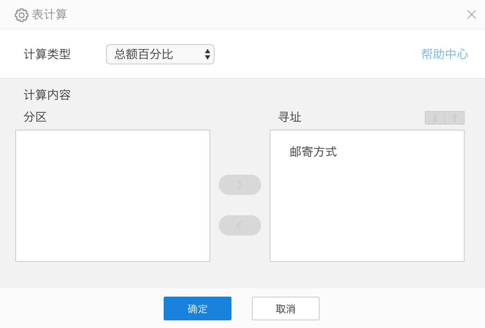Close the 表计算 dialog with the X
The height and width of the screenshot is (328, 485).
(471, 14)
